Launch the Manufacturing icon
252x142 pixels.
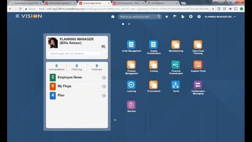point(176,45)
